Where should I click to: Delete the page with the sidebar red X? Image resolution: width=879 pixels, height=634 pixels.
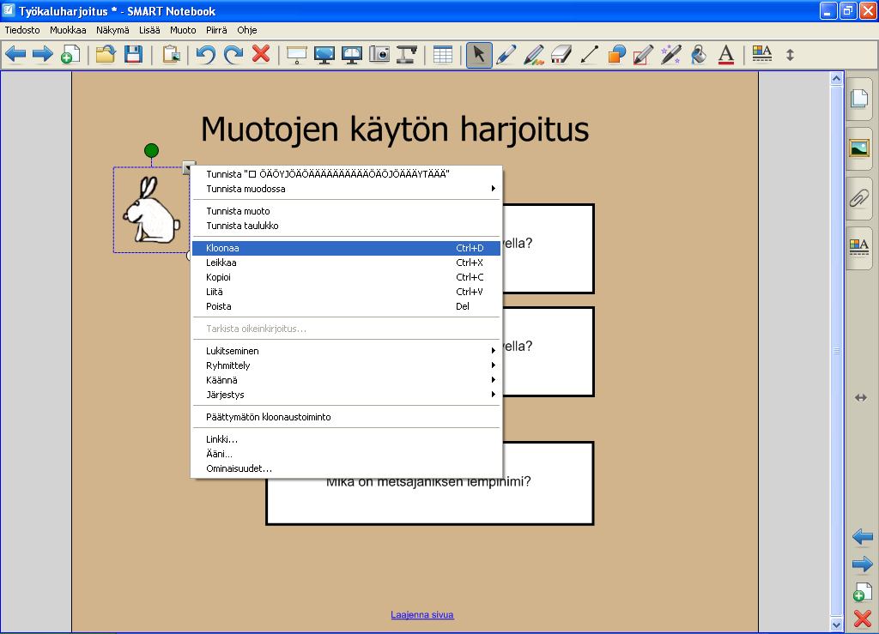tap(862, 619)
